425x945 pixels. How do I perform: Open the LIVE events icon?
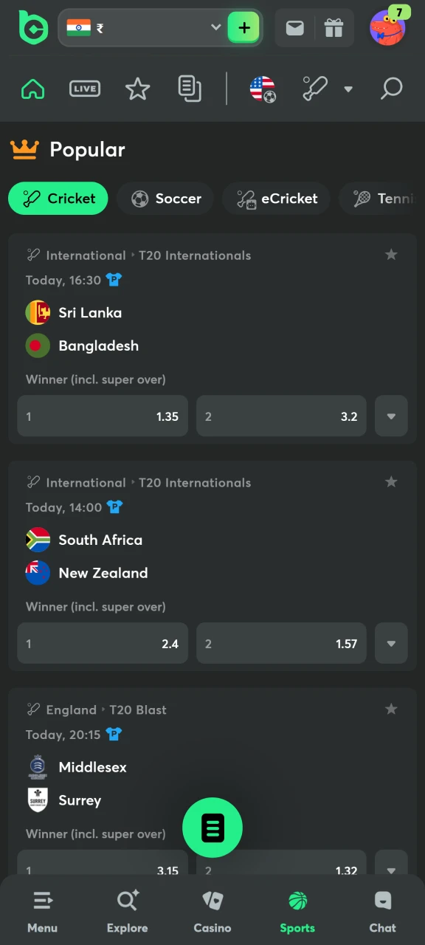[x=85, y=89]
